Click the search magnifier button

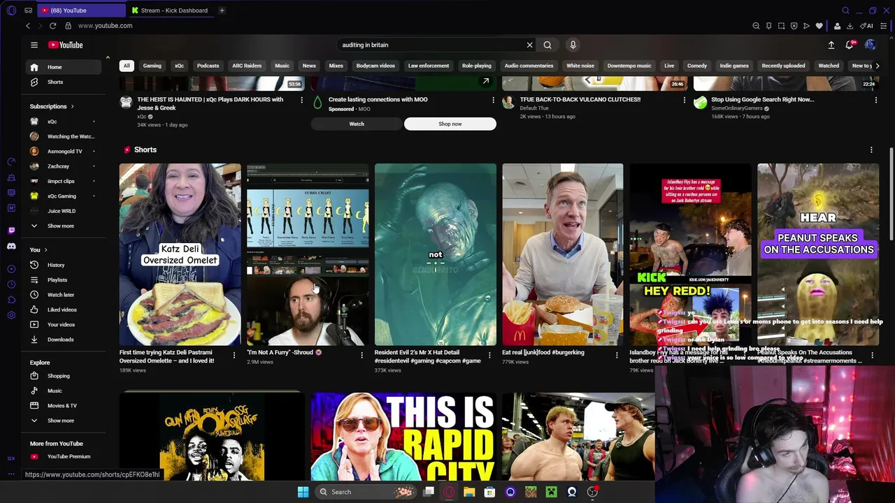[547, 45]
